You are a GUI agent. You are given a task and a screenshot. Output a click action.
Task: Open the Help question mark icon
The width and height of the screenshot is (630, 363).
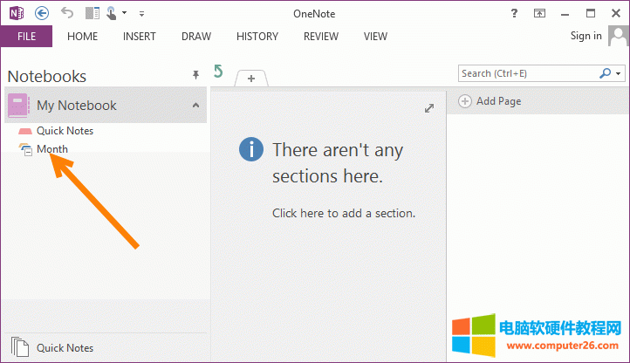click(514, 12)
